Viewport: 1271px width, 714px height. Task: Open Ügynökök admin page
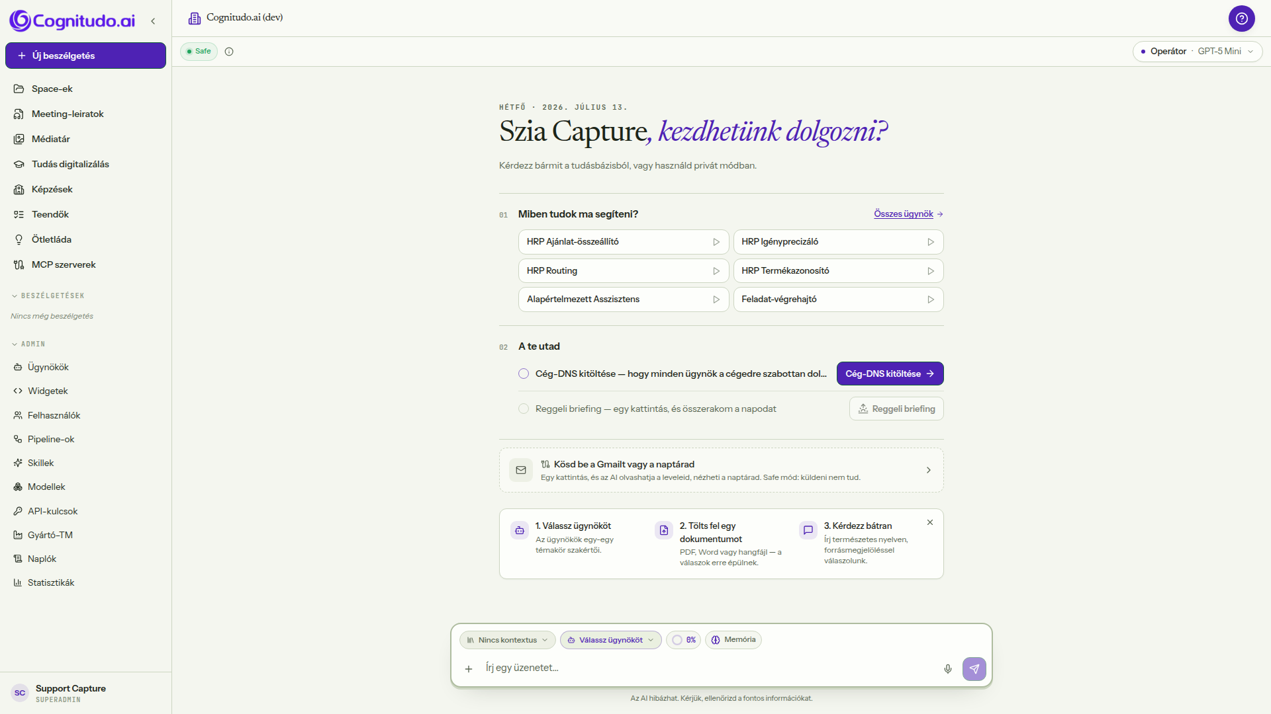[x=85, y=367]
